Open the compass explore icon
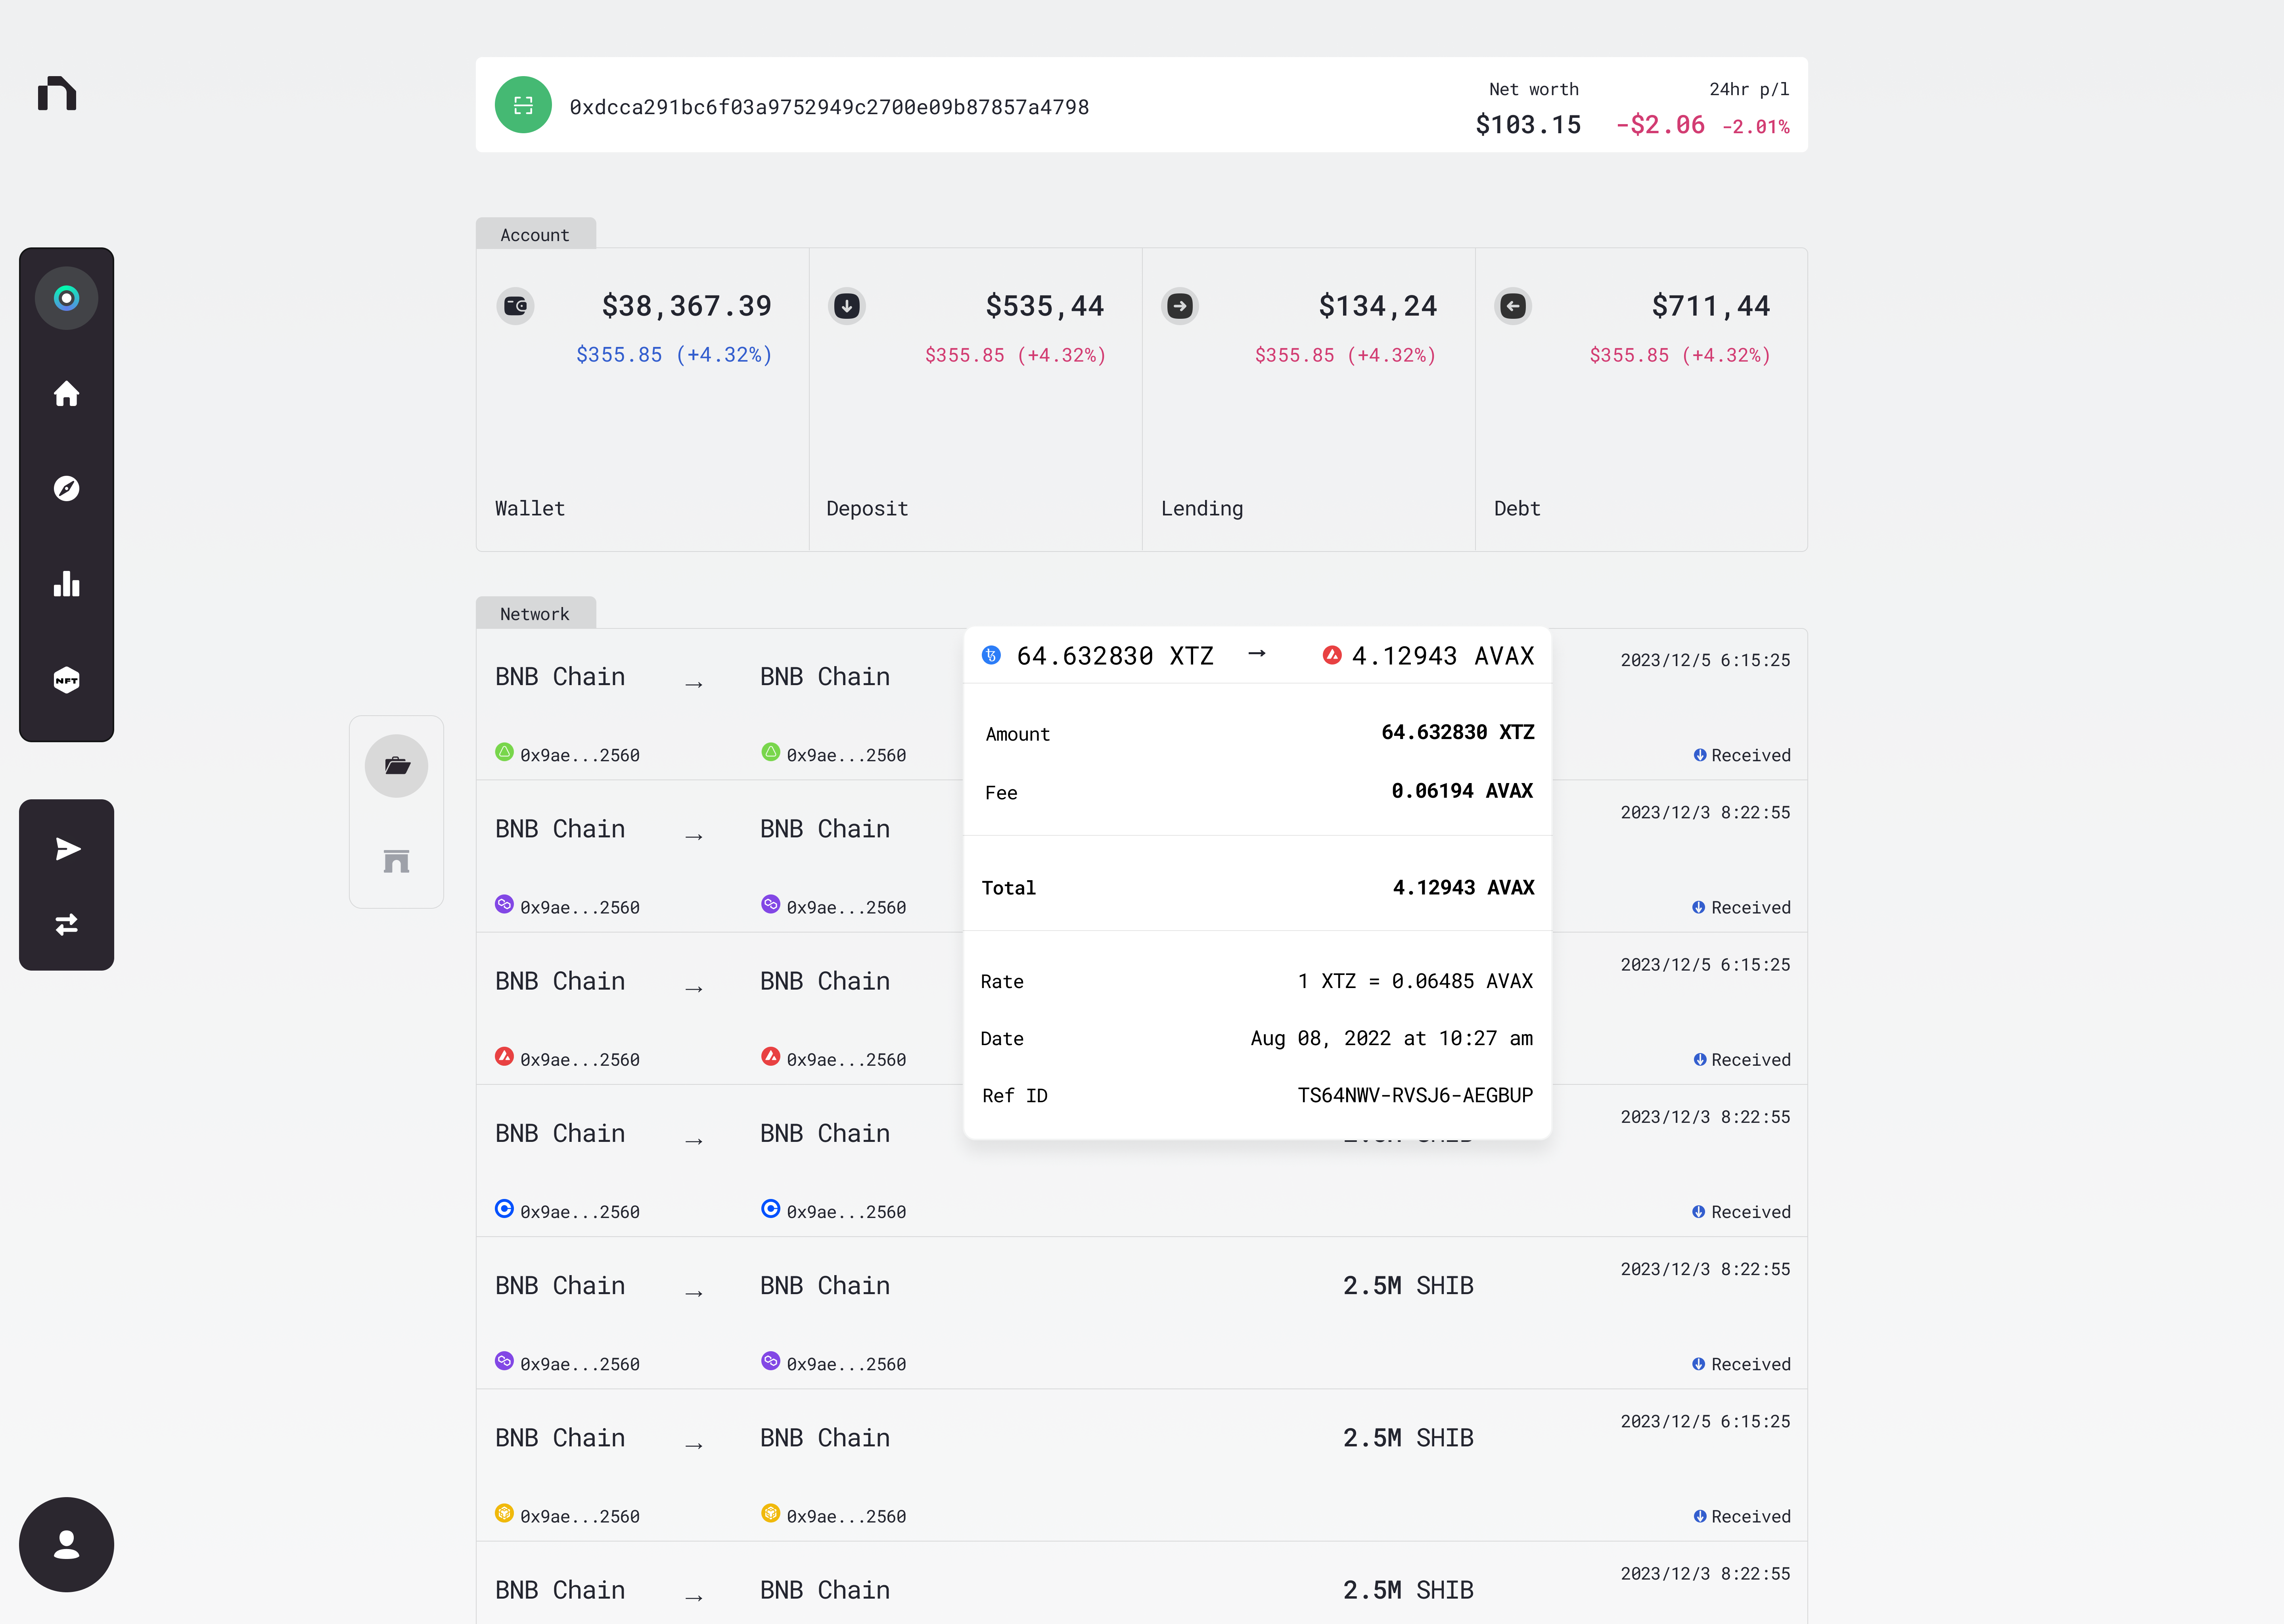Viewport: 2284px width, 1624px height. pyautogui.click(x=66, y=488)
